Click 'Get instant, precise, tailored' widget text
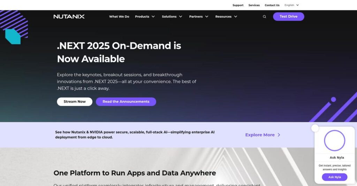The height and width of the screenshot is (186, 357). (334, 167)
